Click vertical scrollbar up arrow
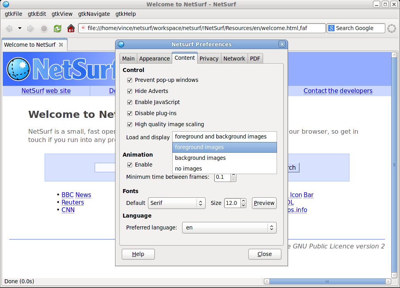Viewport: 400px width, 288px height. (x=394, y=55)
